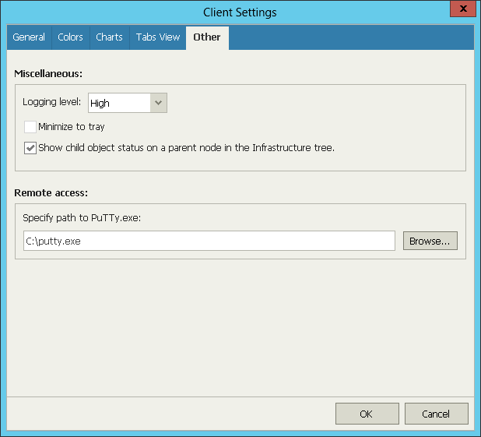This screenshot has width=481, height=437.
Task: Click the Remote access section heading
Action: (51, 193)
